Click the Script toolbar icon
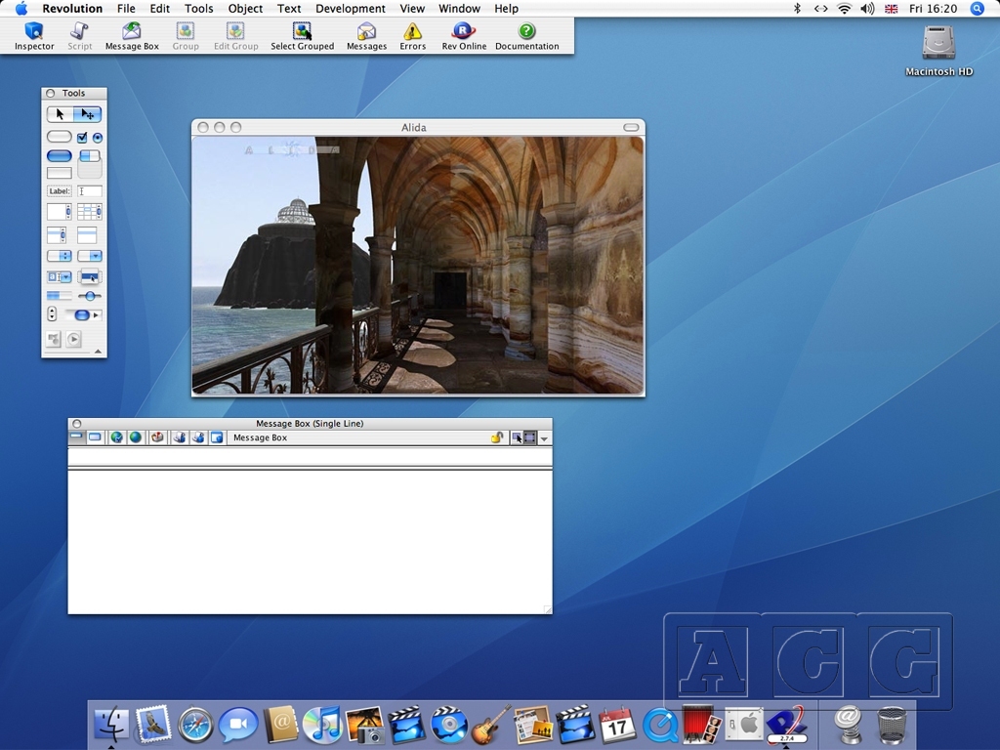1000x750 pixels. [80, 36]
